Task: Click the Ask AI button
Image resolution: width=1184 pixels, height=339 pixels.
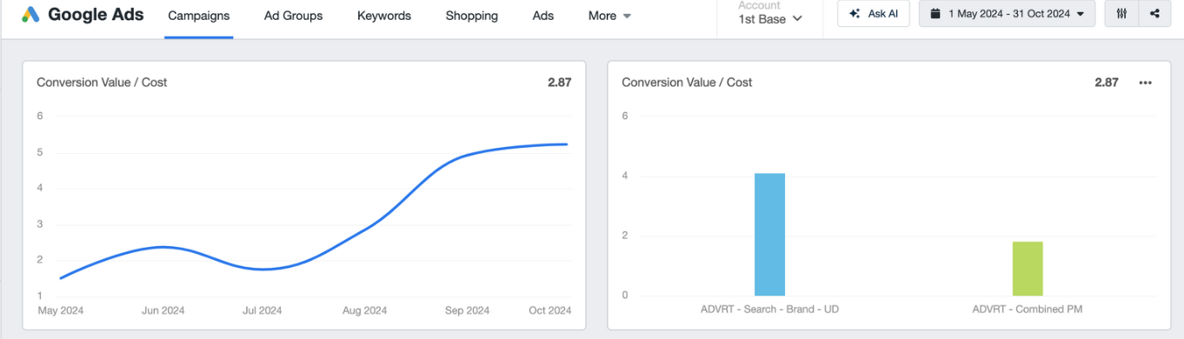Action: (x=874, y=14)
